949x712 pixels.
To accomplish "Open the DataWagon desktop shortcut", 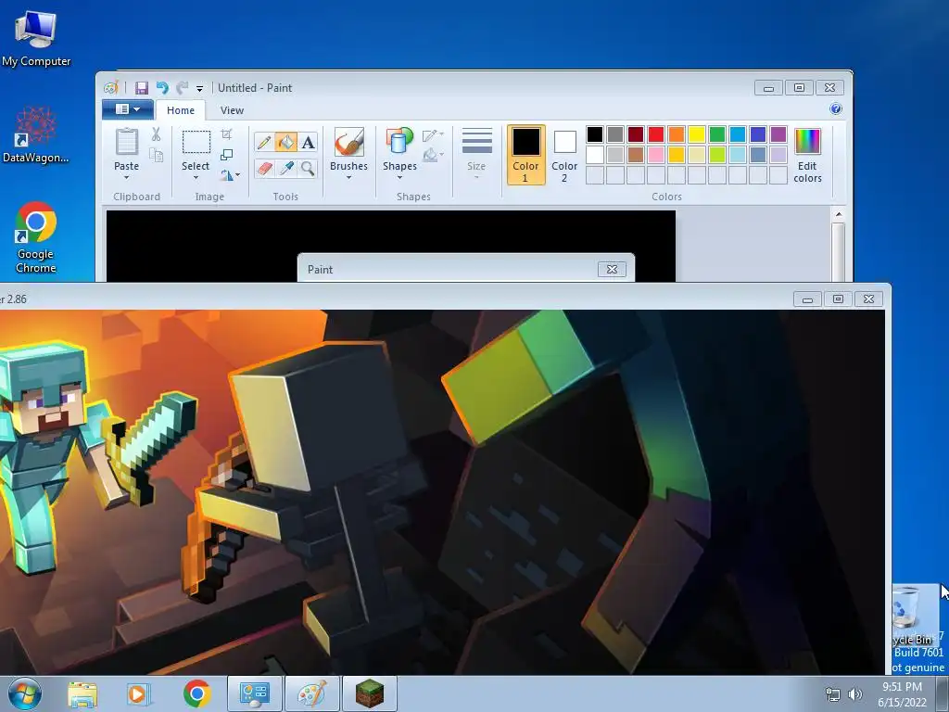I will (36, 135).
